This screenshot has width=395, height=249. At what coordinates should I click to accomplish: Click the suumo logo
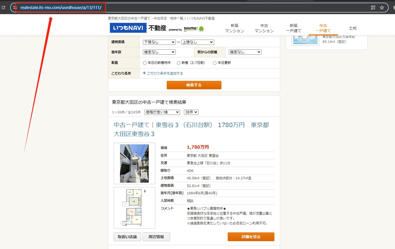pos(194,29)
